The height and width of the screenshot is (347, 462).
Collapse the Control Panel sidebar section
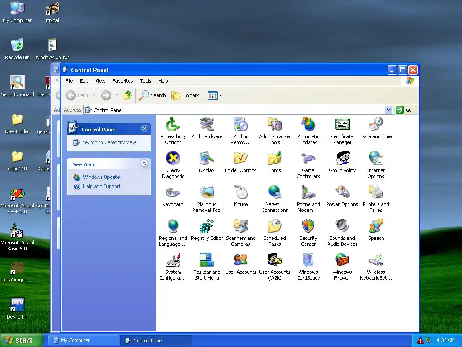[144, 129]
